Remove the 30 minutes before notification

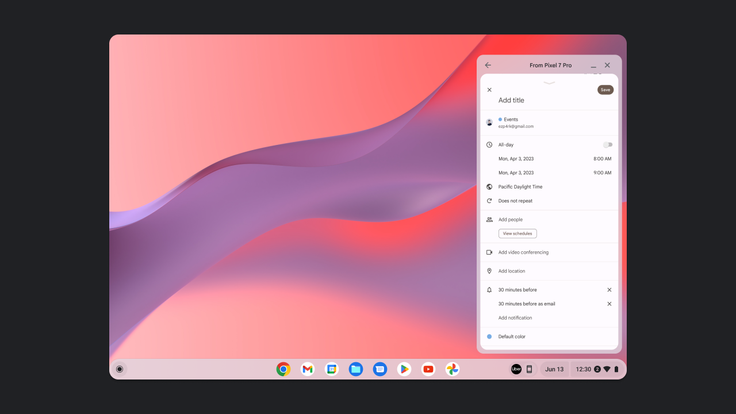[609, 290]
